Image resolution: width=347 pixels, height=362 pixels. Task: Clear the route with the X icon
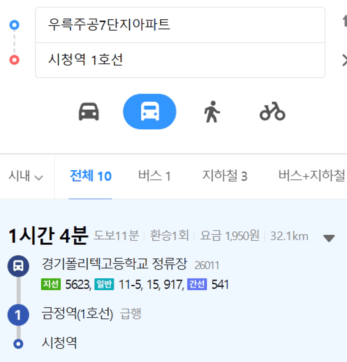[x=345, y=60]
